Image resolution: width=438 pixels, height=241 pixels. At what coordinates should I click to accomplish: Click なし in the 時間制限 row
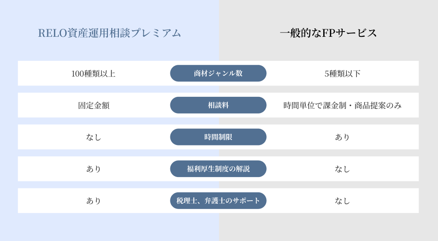point(93,137)
